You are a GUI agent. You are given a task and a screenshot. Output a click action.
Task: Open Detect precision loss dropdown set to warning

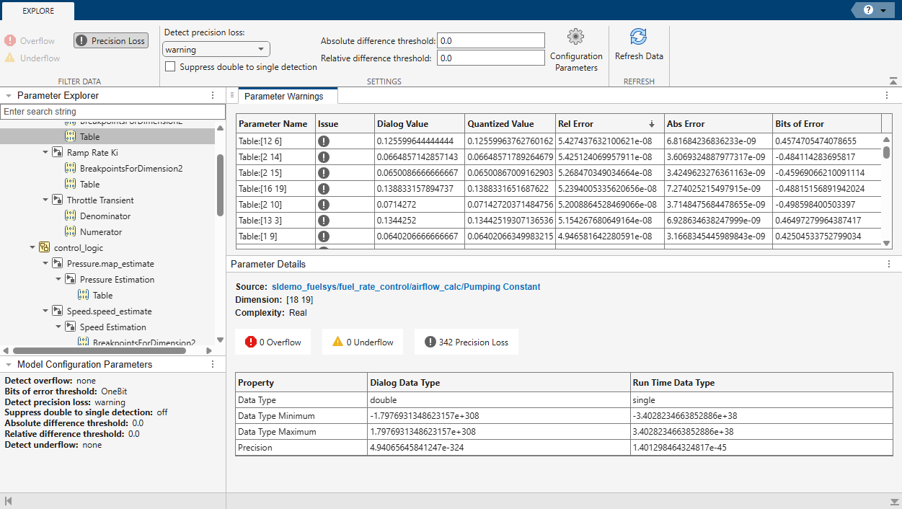[217, 50]
